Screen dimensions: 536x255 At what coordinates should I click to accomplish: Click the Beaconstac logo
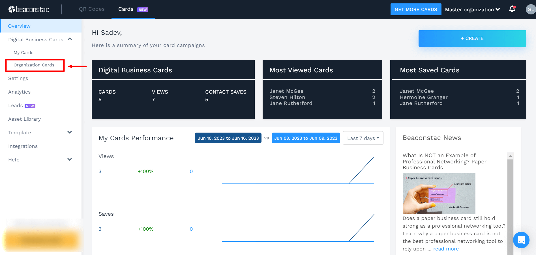pyautogui.click(x=28, y=9)
